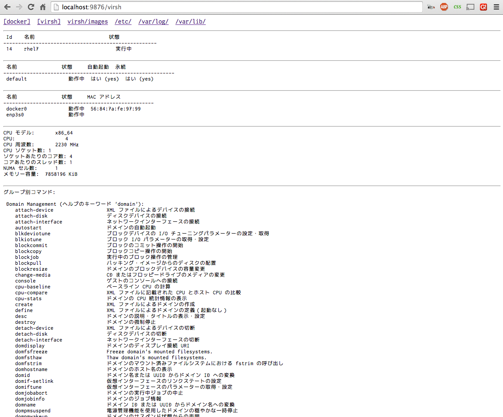503x417 pixels.
Task: Click the page icon in the address bar
Action: click(x=55, y=7)
